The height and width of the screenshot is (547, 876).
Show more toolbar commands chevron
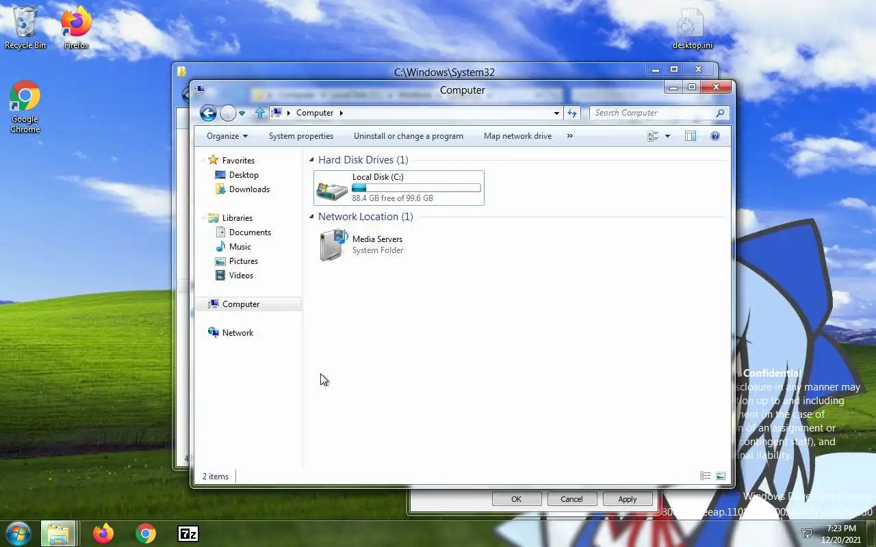[x=569, y=136]
